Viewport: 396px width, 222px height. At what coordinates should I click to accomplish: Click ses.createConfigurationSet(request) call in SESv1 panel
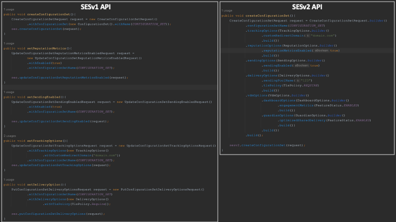click(x=46, y=29)
